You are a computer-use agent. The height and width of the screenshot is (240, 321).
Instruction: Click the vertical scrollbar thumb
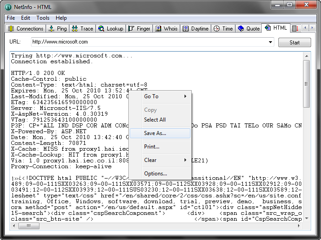[x=307, y=83]
